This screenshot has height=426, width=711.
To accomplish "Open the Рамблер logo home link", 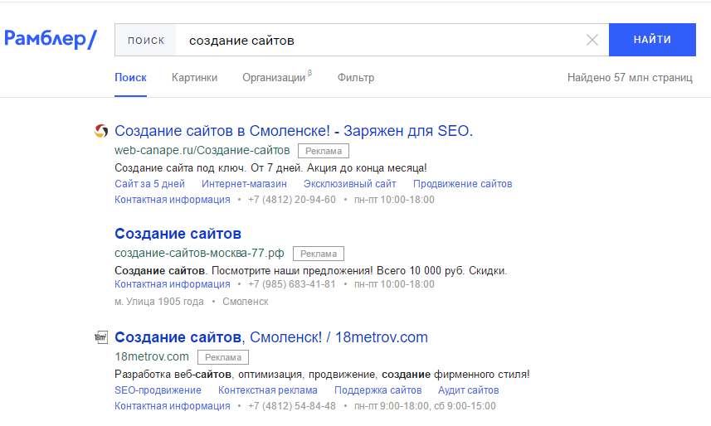I will pos(51,40).
